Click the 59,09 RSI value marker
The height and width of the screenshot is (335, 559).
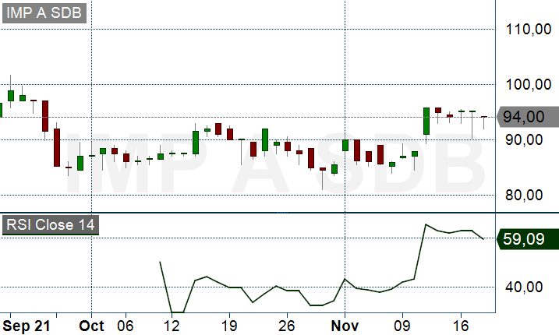(528, 239)
